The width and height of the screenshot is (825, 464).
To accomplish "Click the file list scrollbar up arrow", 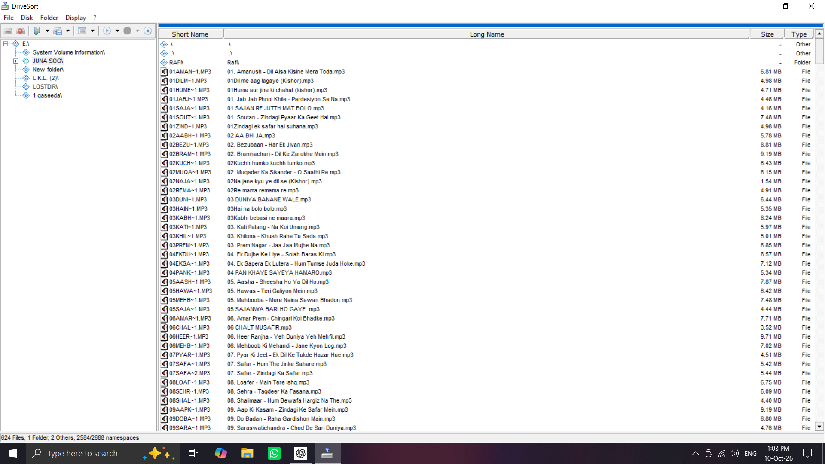I will click(819, 34).
